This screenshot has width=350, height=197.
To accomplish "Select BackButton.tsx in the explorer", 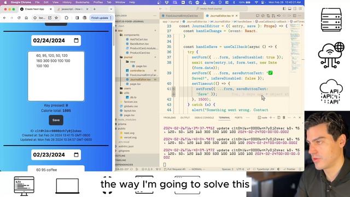I will [x=139, y=44].
